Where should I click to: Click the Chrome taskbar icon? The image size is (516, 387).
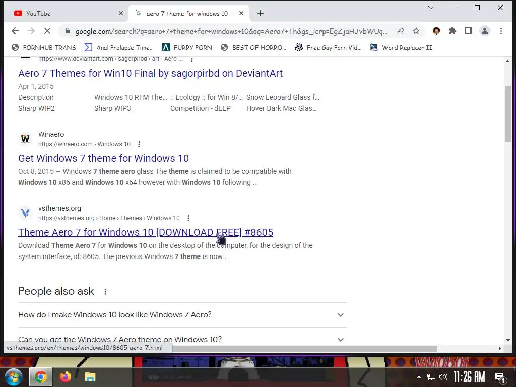[41, 377]
